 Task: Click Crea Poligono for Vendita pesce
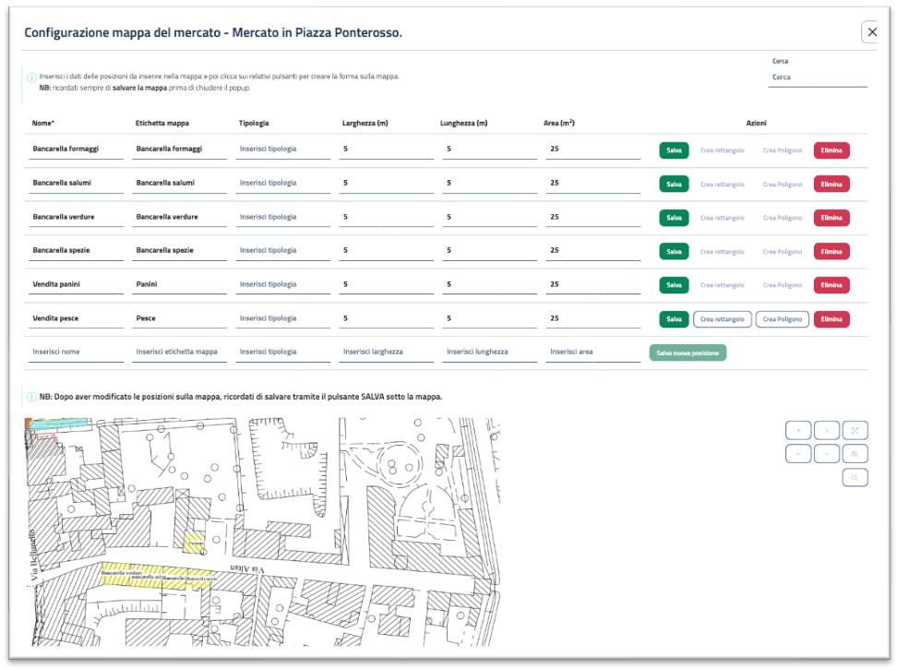pyautogui.click(x=781, y=318)
